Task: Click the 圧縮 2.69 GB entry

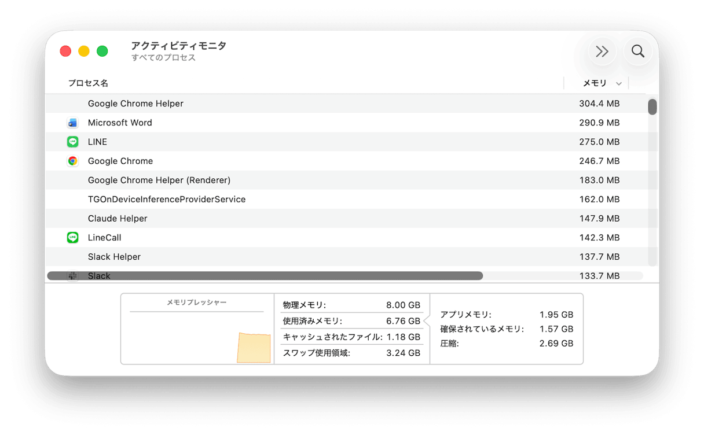Action: [x=507, y=344]
